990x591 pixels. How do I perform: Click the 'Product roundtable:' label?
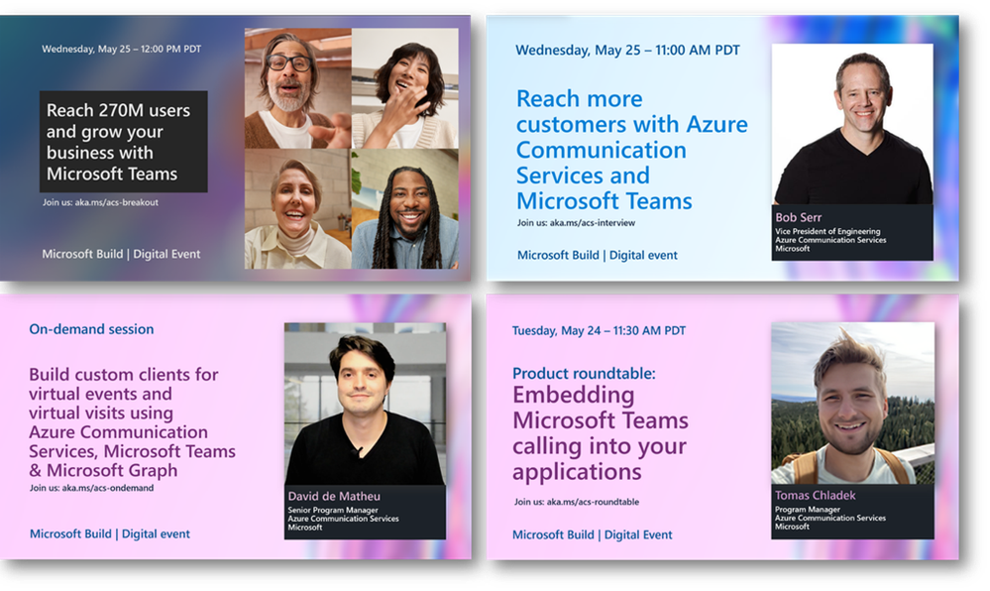[x=584, y=374]
